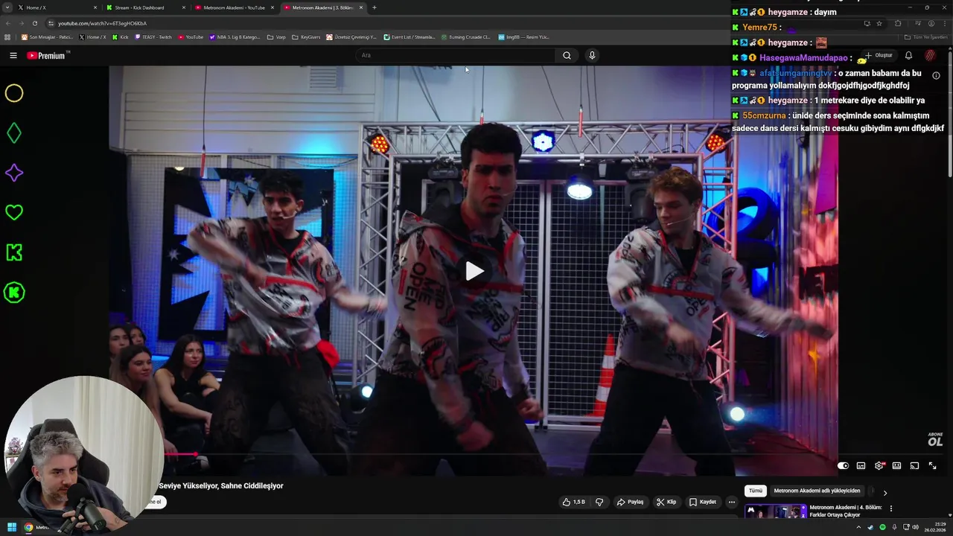The height and width of the screenshot is (536, 953).
Task: Close the Stream - Kick Dashboard tab
Action: coord(183,7)
